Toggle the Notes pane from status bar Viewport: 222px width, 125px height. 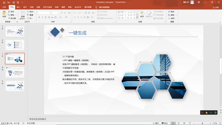coord(156,123)
